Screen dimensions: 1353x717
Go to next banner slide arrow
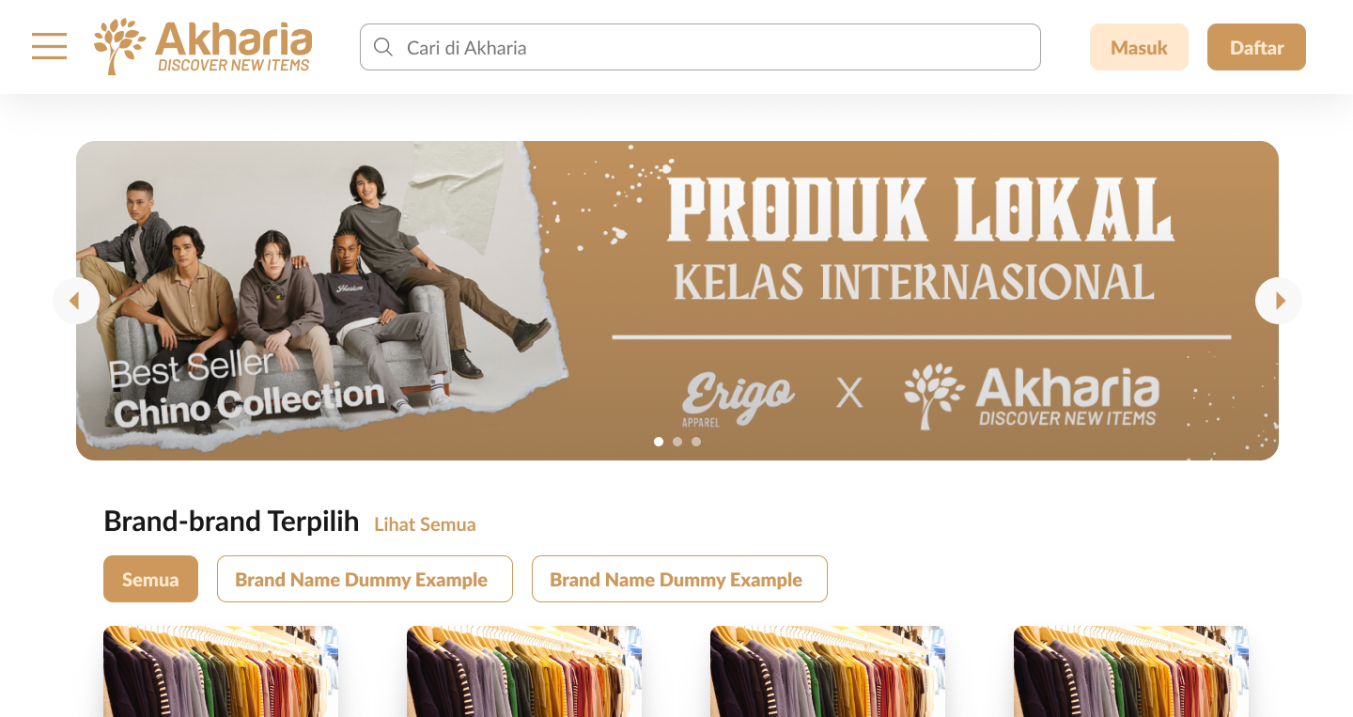[x=1279, y=301]
